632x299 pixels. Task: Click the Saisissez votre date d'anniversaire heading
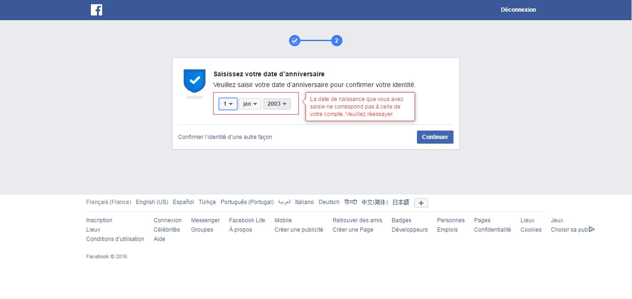tap(269, 74)
